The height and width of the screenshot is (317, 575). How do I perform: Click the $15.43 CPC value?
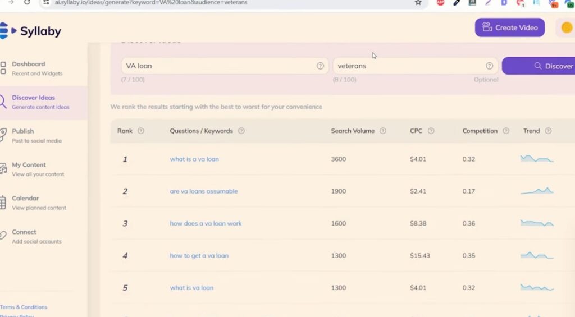tap(420, 255)
